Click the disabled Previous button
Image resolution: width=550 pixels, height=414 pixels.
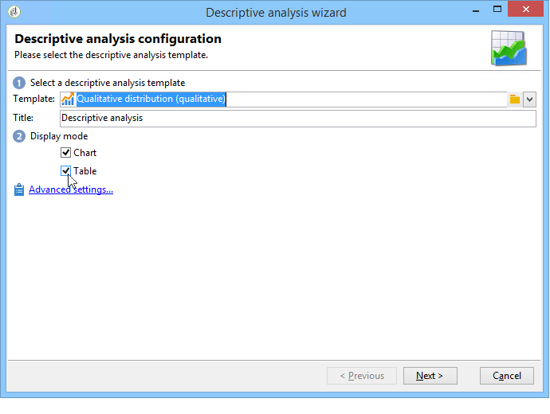pos(362,376)
